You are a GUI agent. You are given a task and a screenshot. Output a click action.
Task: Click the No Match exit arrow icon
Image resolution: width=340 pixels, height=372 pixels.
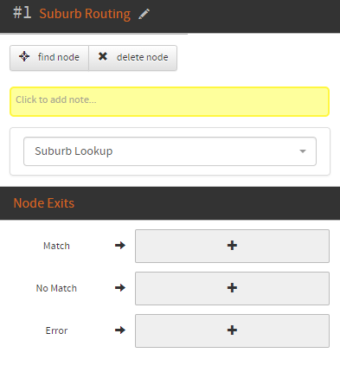pyautogui.click(x=120, y=287)
